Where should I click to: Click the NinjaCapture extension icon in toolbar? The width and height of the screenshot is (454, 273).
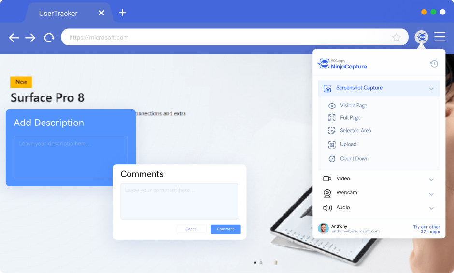pos(422,37)
